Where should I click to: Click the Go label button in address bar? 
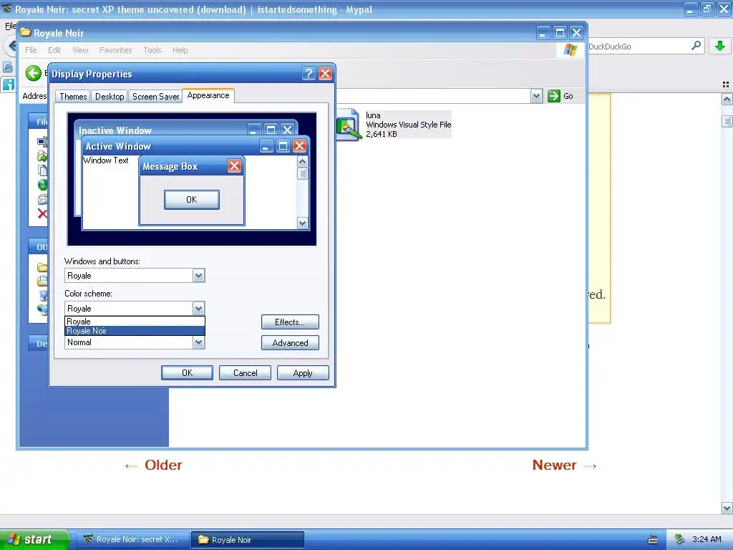(x=568, y=96)
